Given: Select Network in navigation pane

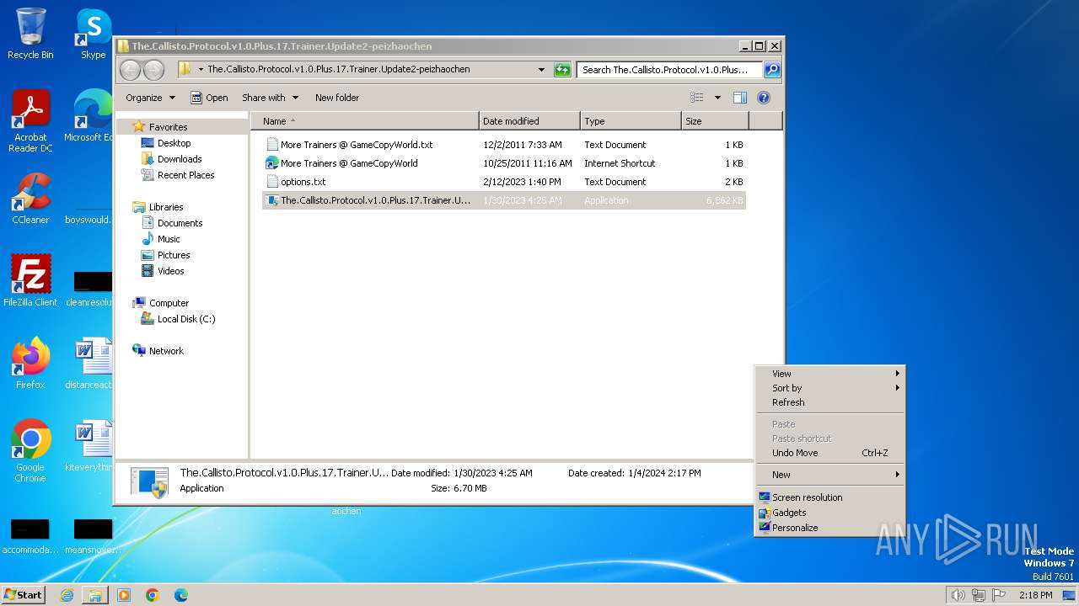Looking at the screenshot, I should tap(158, 351).
